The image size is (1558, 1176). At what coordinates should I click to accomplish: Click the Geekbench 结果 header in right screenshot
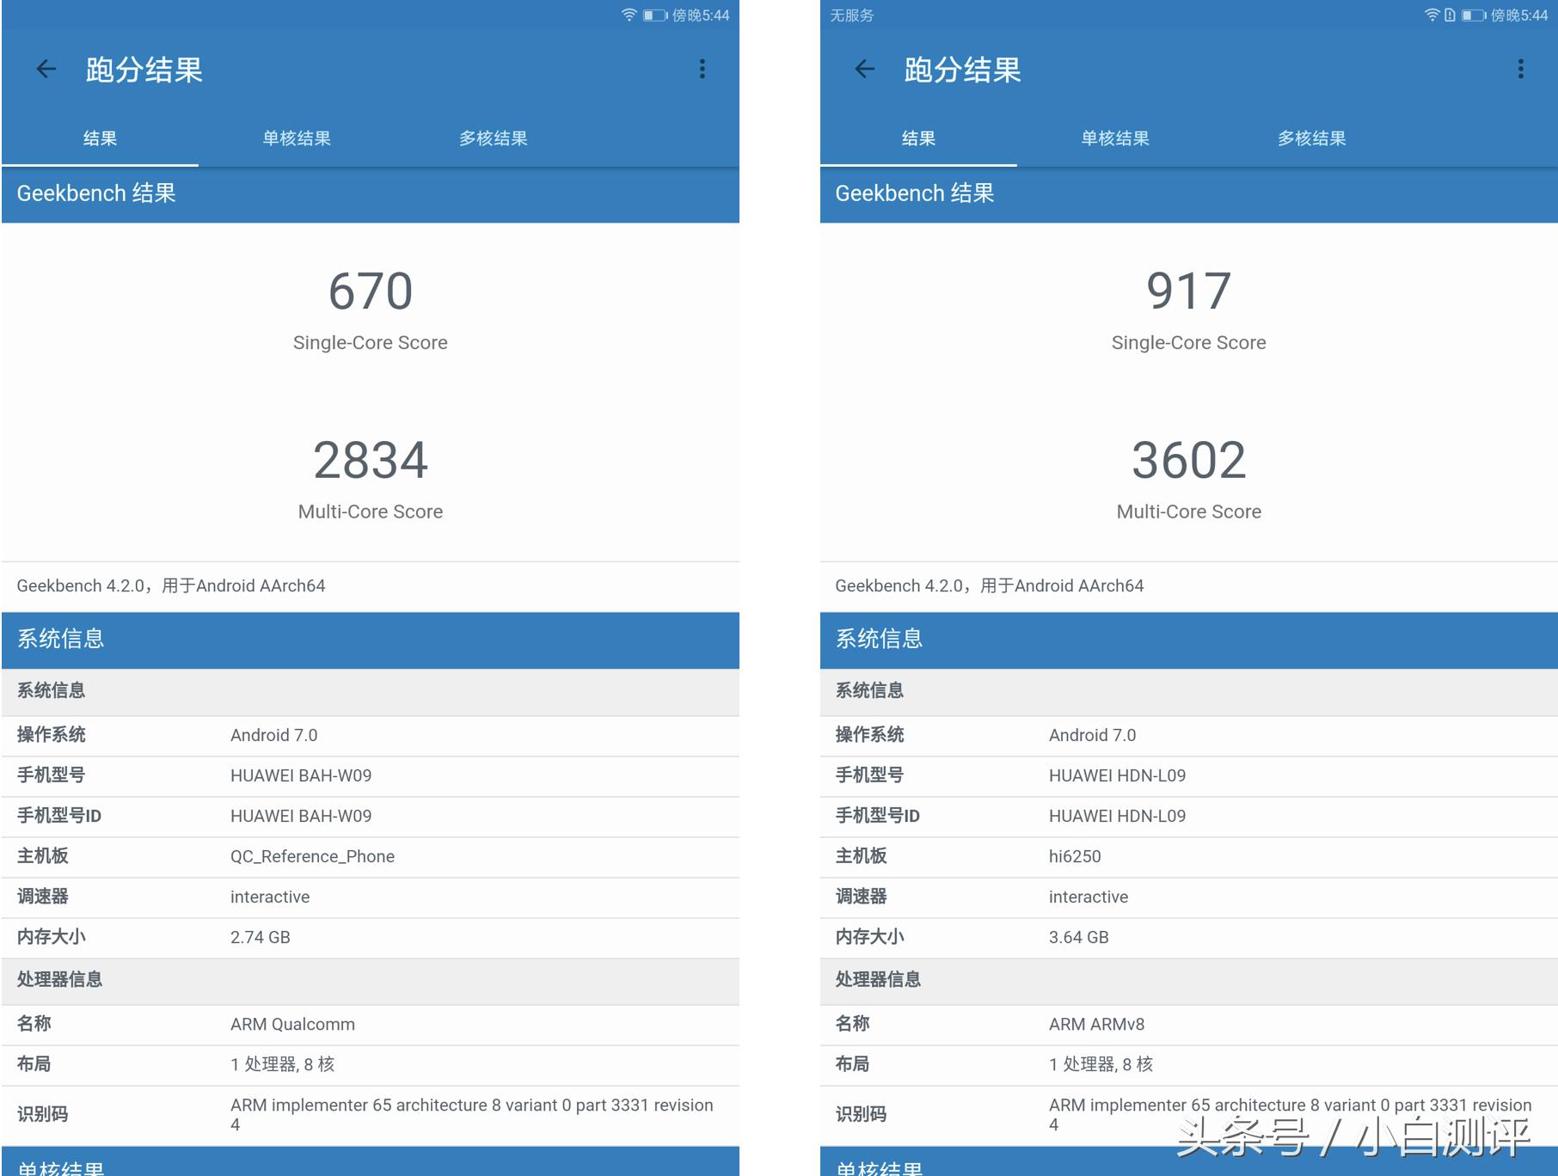(x=1189, y=194)
